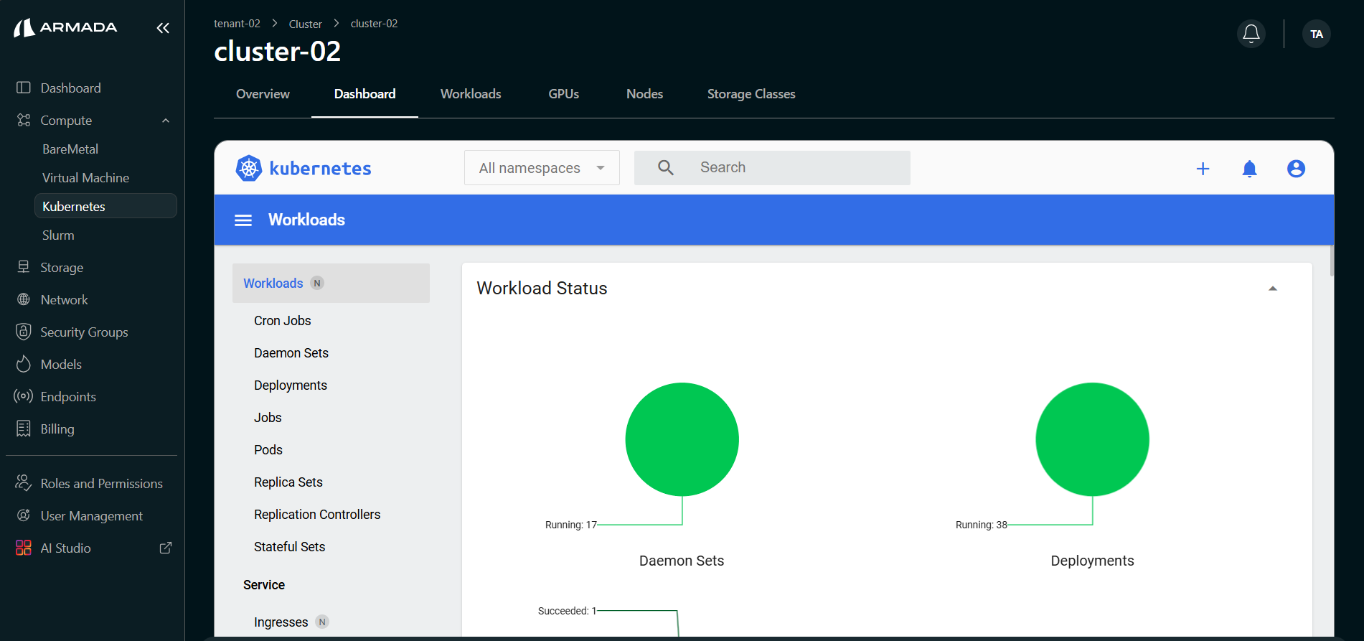Click the Deployments green pie chart
The width and height of the screenshot is (1364, 641).
[x=1092, y=439]
